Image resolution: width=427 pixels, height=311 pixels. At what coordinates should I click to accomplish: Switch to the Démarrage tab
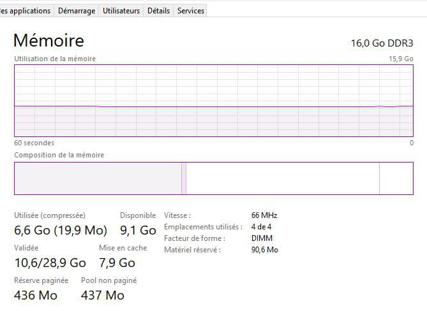click(76, 11)
